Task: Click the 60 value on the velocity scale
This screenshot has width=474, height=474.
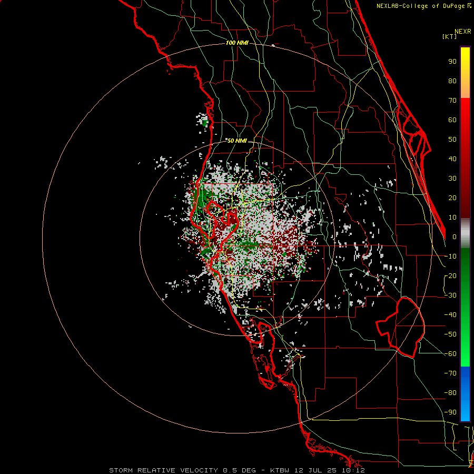Action: point(452,120)
